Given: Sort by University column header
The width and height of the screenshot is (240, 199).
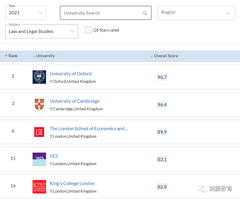Looking at the screenshot, I should (x=44, y=56).
